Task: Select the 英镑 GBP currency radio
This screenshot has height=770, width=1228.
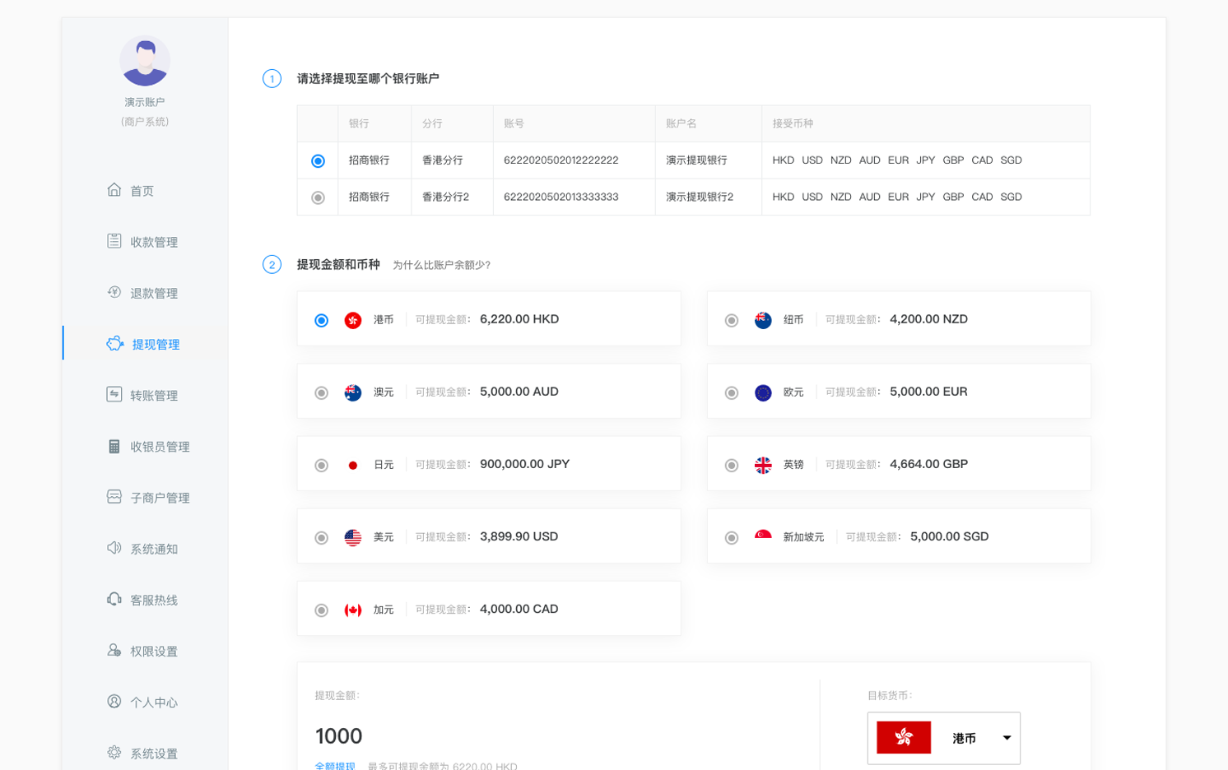Action: click(732, 465)
